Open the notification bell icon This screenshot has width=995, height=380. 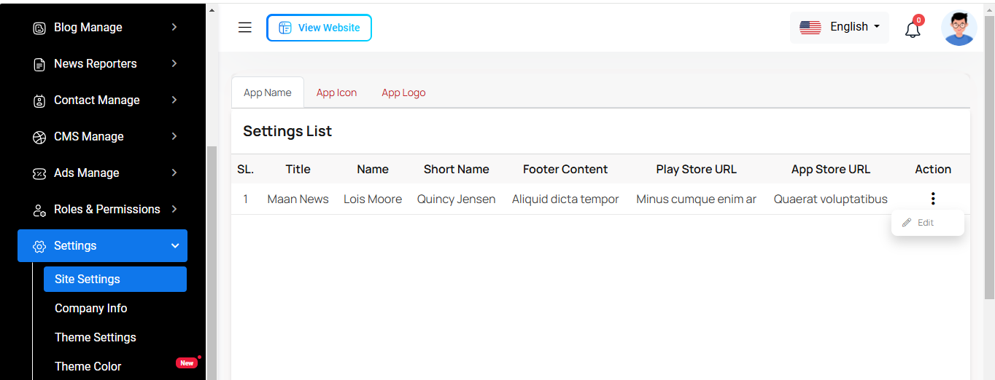[913, 30]
